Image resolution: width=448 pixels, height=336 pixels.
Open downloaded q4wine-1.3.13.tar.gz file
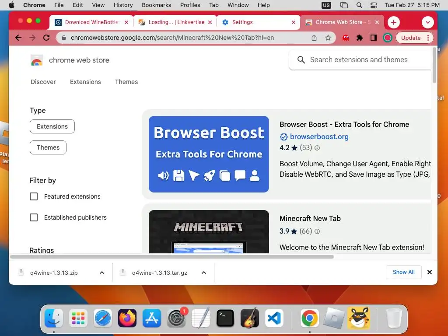[159, 273]
